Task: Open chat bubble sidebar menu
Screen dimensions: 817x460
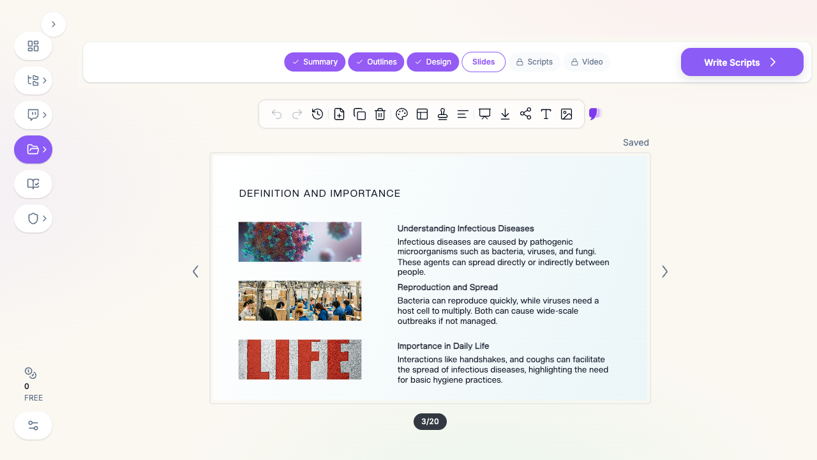Action: [33, 115]
